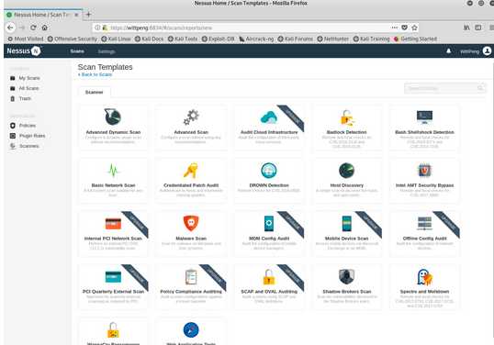Open the Kali Linux bookmark
This screenshot has width=494, height=345.
[117, 39]
